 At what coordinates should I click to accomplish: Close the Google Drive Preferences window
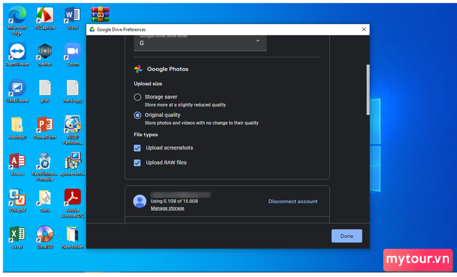[364, 29]
